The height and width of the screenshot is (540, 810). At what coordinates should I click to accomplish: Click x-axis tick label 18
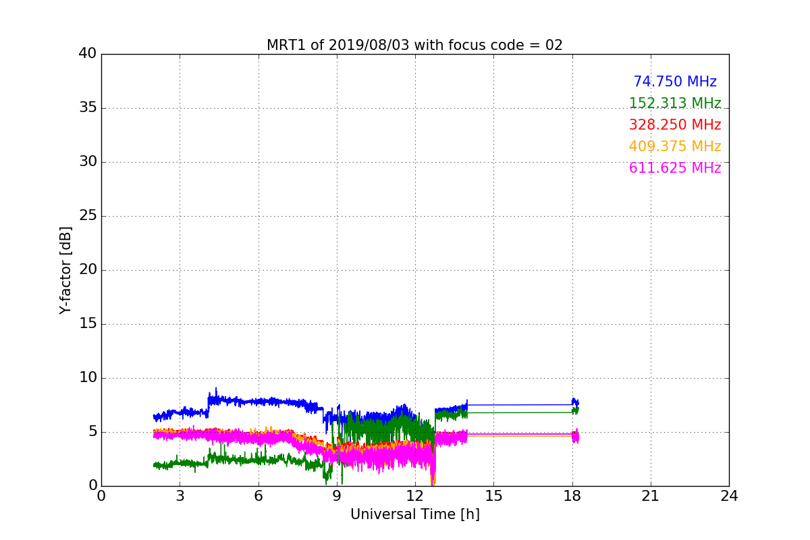coord(572,496)
